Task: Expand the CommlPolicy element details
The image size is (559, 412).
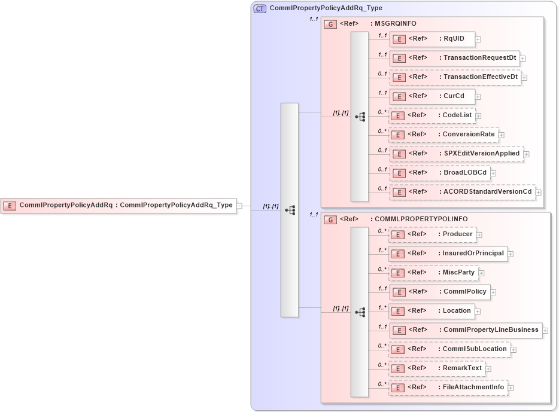Action: 493,292
